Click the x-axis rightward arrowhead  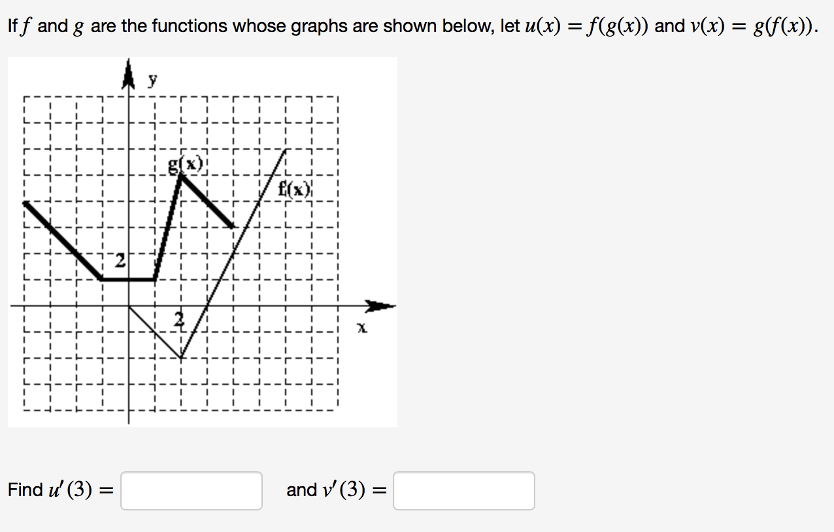pos(380,306)
